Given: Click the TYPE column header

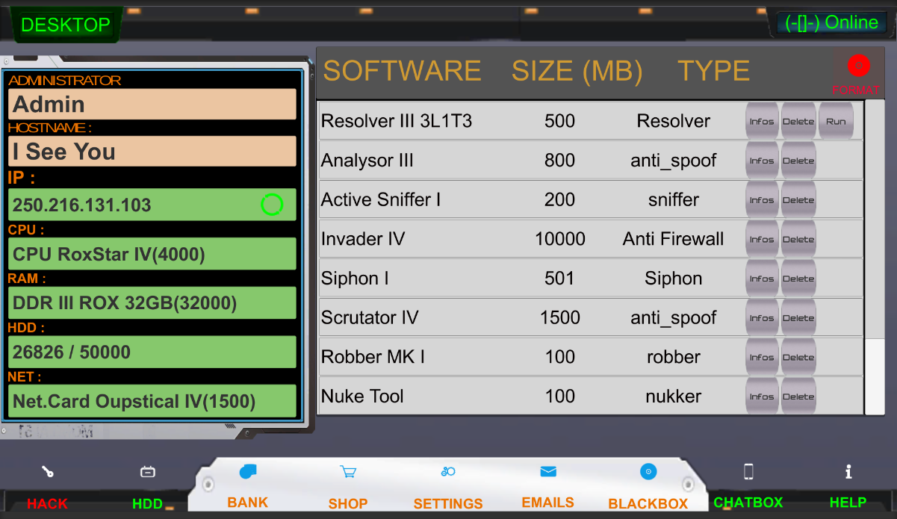Looking at the screenshot, I should coord(713,71).
